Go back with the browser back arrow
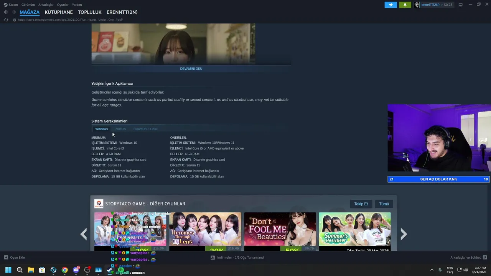This screenshot has width=491, height=276. tap(6, 12)
